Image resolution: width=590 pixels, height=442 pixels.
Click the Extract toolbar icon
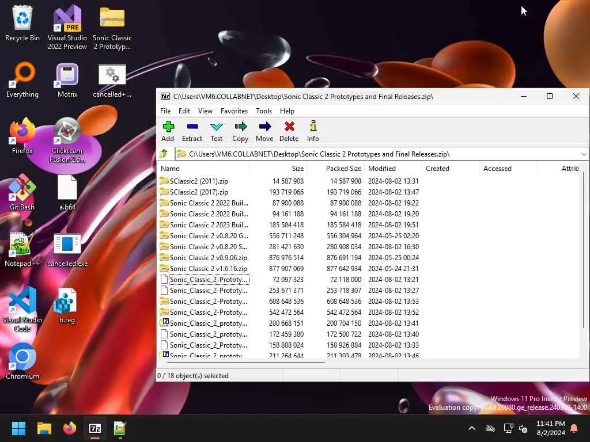click(192, 131)
